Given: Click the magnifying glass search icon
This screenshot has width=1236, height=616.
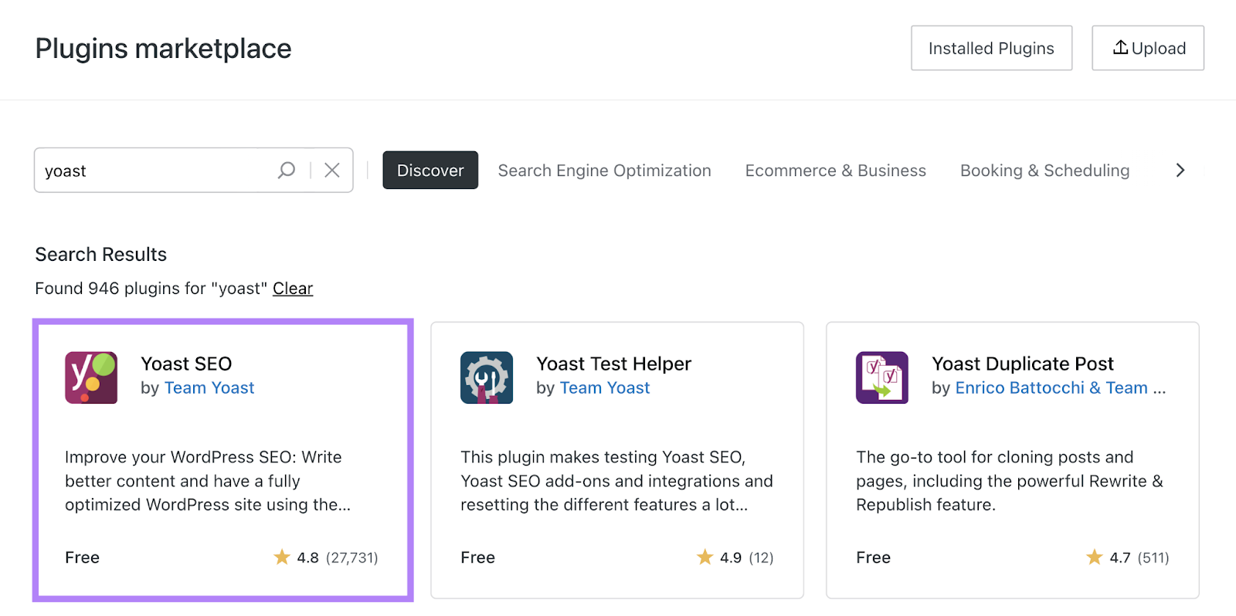Looking at the screenshot, I should click(x=287, y=170).
